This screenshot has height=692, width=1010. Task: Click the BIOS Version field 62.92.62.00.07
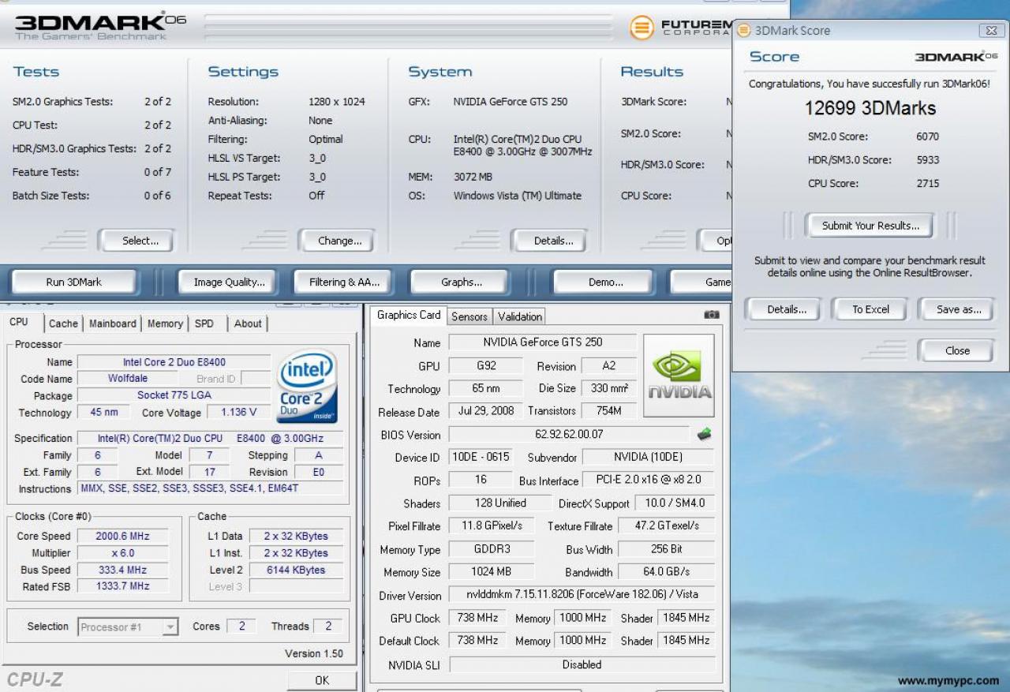(x=568, y=434)
